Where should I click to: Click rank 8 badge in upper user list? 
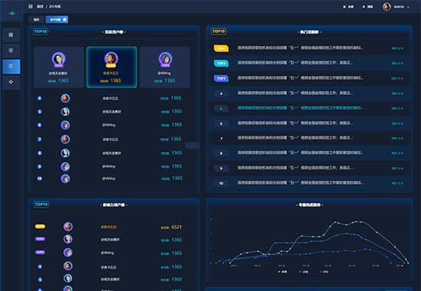click(x=40, y=153)
